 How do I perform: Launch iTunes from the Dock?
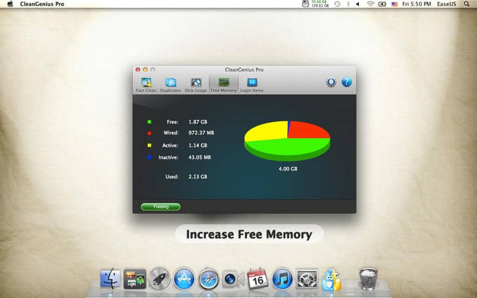pyautogui.click(x=282, y=278)
